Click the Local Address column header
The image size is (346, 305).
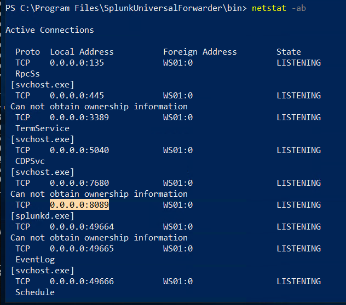click(x=82, y=52)
